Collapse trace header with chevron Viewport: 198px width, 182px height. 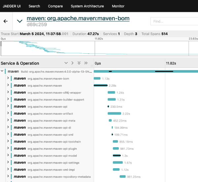point(20,21)
